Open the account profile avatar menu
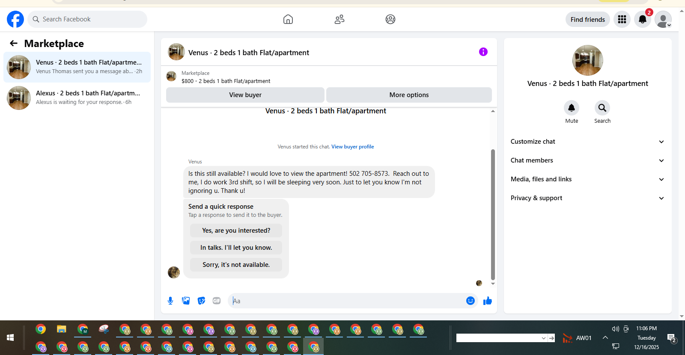Screen dimensions: 685x355 coord(663,19)
